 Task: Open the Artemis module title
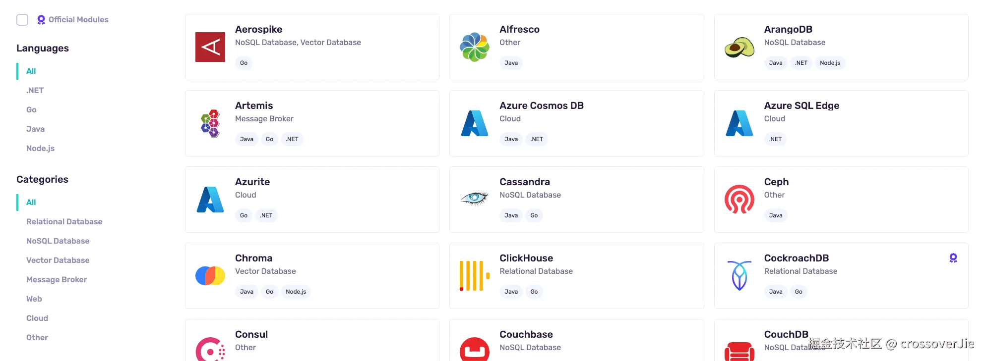coord(254,105)
